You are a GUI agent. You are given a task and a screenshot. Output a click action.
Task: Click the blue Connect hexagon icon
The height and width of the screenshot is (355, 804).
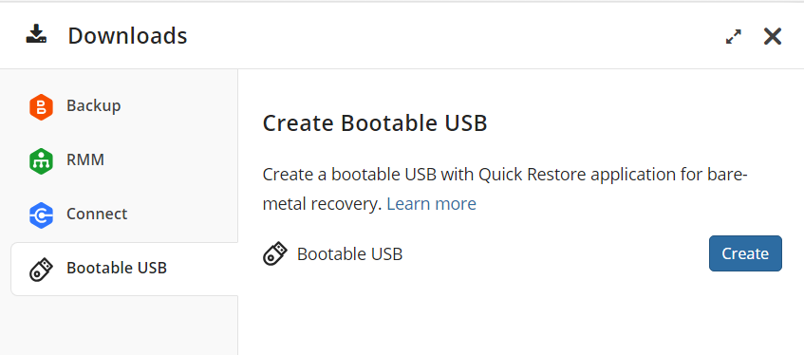coord(41,215)
